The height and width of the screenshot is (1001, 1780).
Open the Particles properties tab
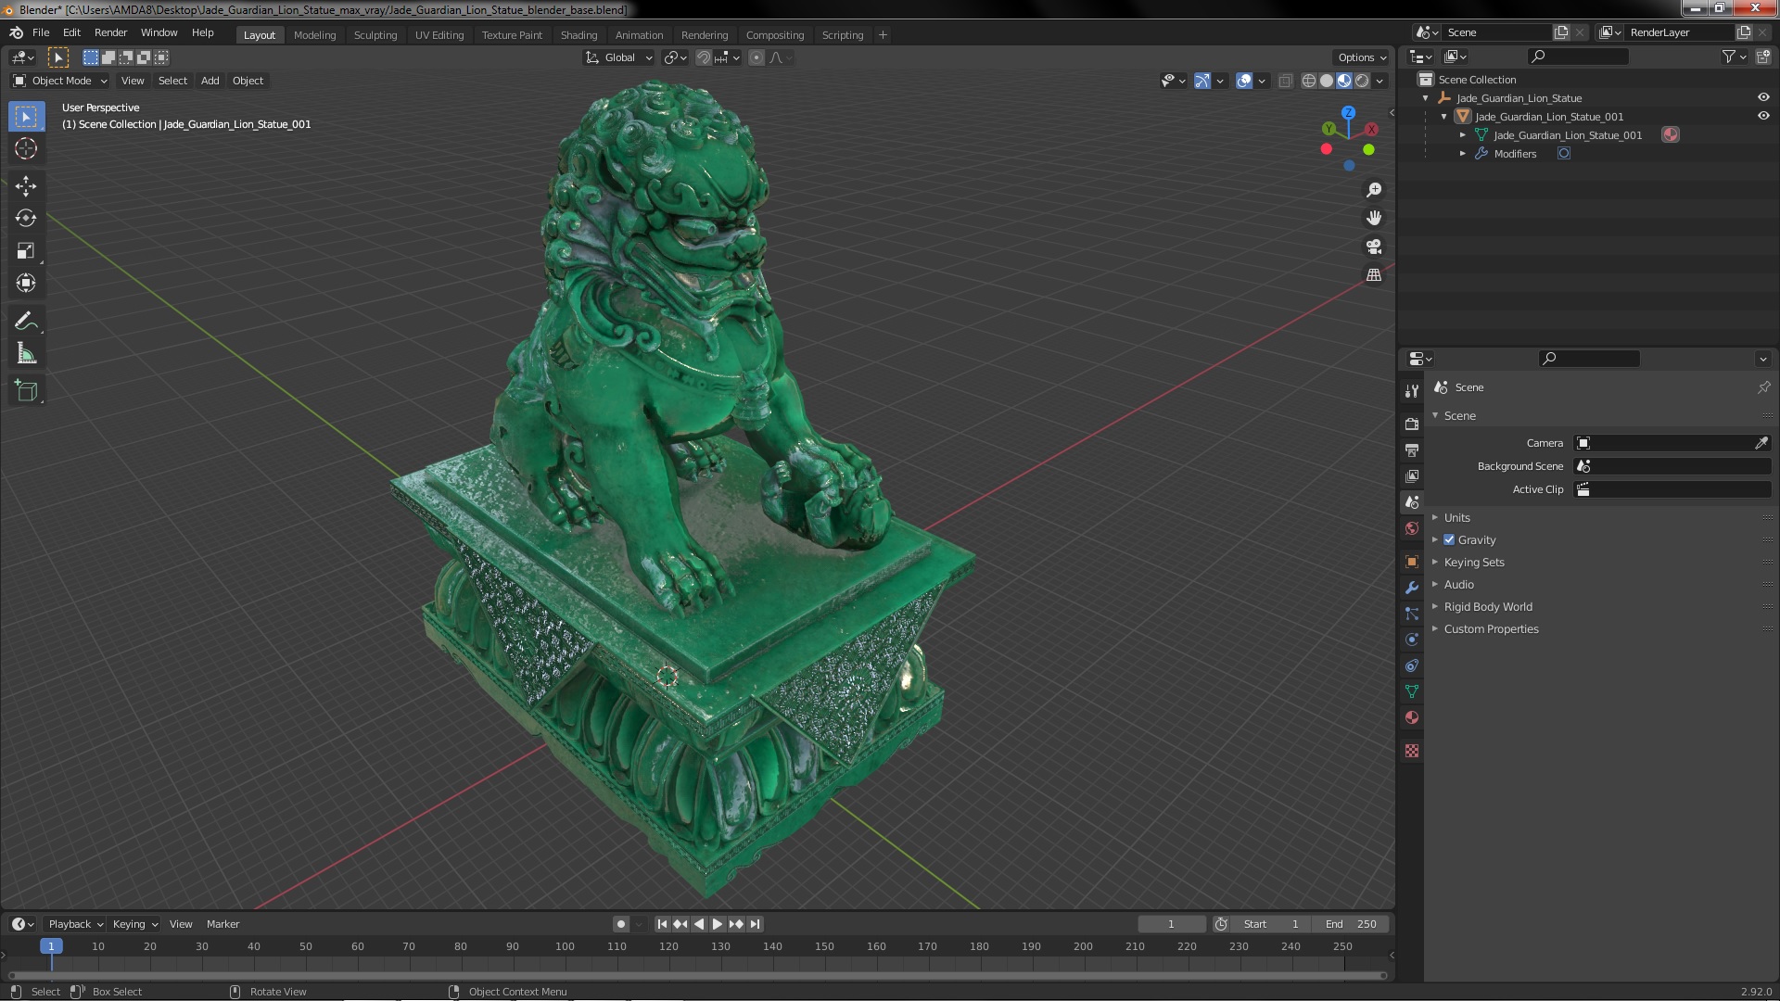pyautogui.click(x=1412, y=614)
